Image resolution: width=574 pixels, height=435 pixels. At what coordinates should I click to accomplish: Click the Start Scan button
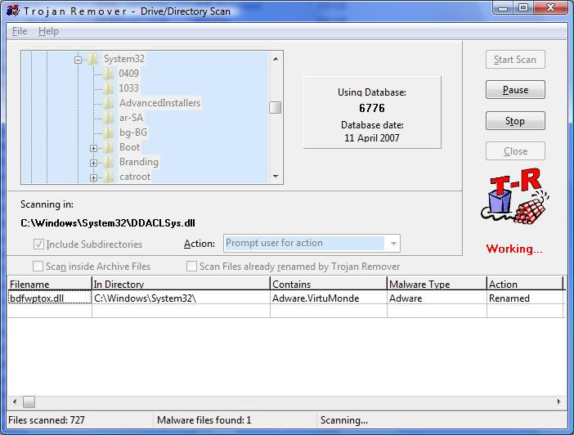coord(515,60)
